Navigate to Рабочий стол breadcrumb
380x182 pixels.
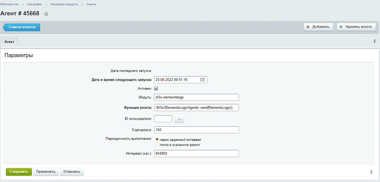9,4
